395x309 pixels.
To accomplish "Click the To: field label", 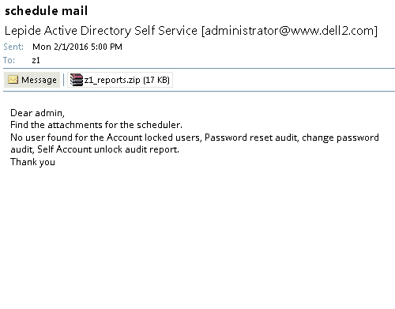I will click(x=9, y=60).
